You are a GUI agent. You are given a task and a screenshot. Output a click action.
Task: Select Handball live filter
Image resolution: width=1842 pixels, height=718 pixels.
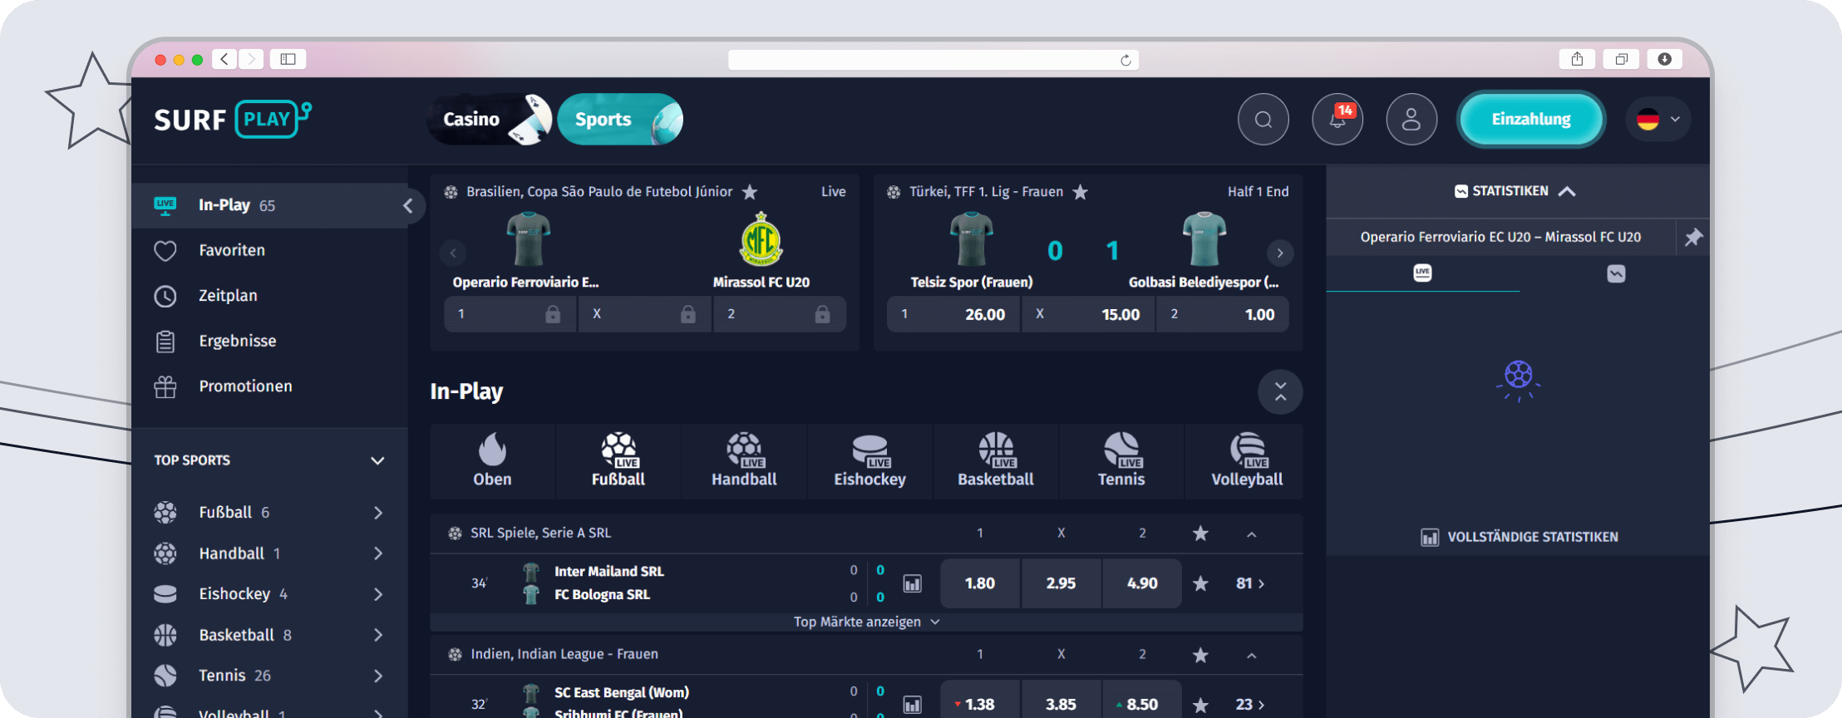744,460
